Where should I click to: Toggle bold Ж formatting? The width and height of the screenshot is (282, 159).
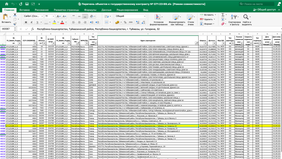coord(26,22)
